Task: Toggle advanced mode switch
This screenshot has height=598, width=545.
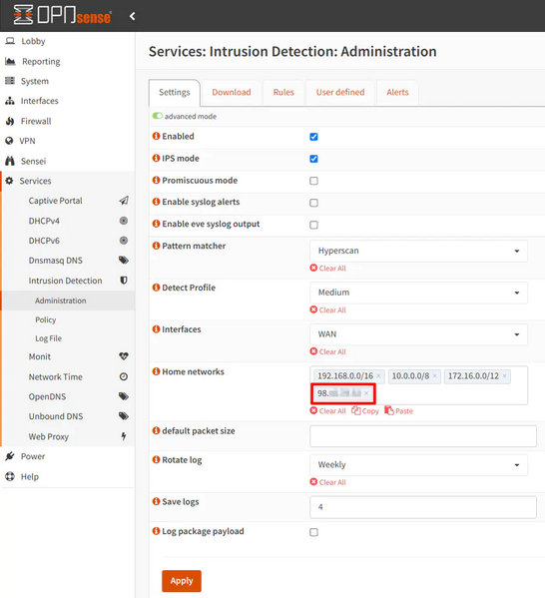Action: point(158,116)
